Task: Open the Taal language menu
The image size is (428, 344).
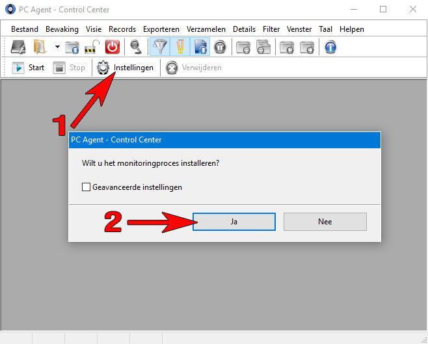Action: (325, 29)
